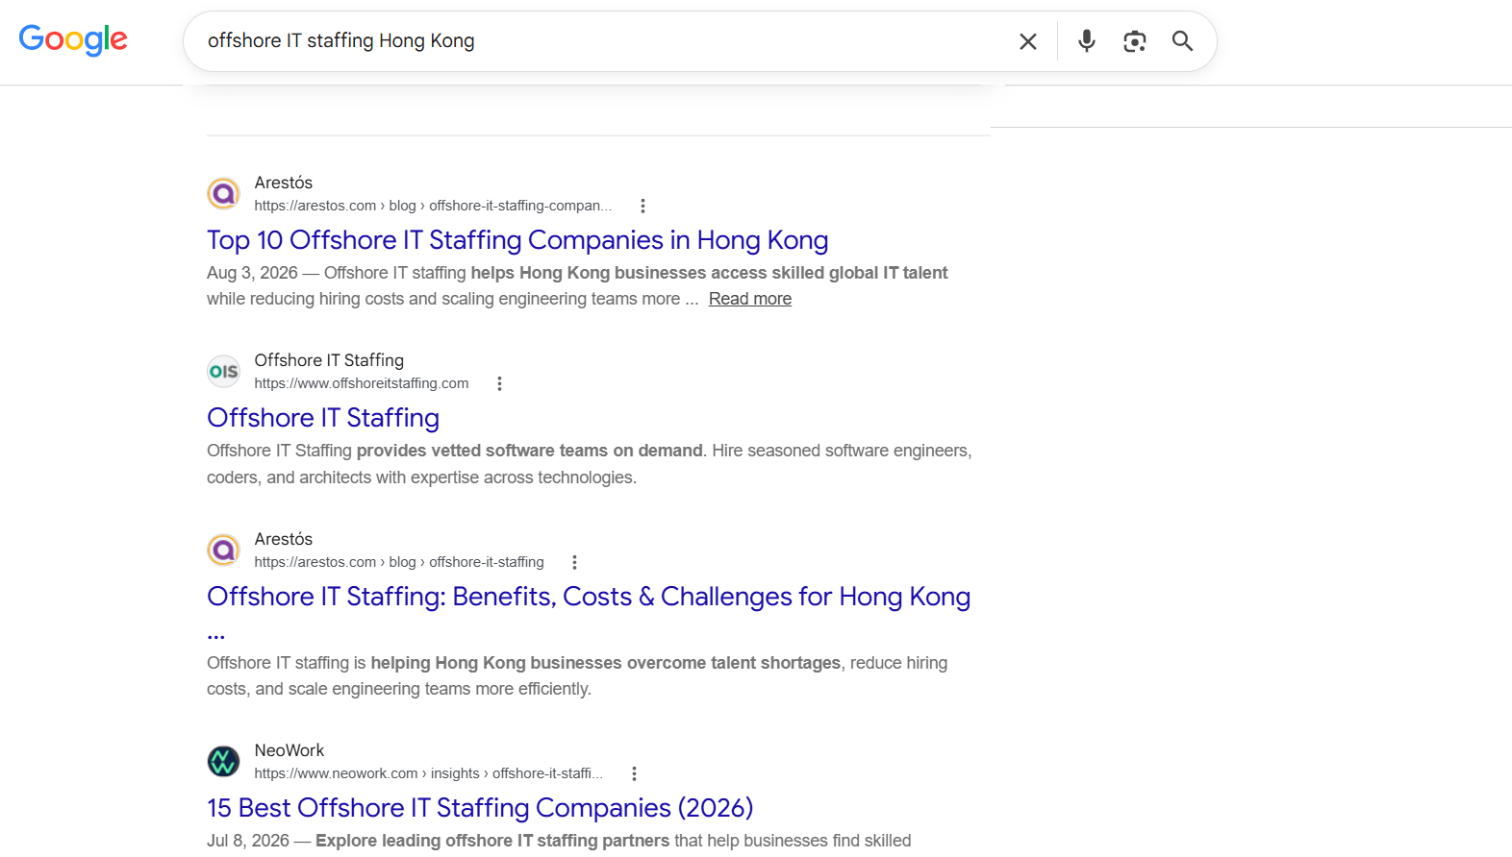Click arestos.com › blog › offshore-it-staffing URL
This screenshot has height=857, width=1512.
coord(399,562)
